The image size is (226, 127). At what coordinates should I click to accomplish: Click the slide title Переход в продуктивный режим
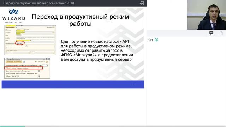click(x=81, y=20)
